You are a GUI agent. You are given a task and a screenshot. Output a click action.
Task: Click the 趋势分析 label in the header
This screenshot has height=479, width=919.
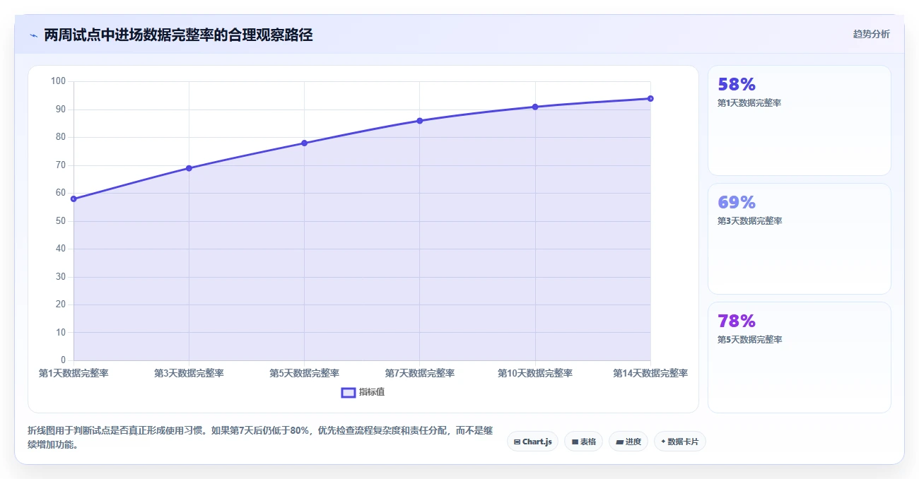tap(871, 34)
